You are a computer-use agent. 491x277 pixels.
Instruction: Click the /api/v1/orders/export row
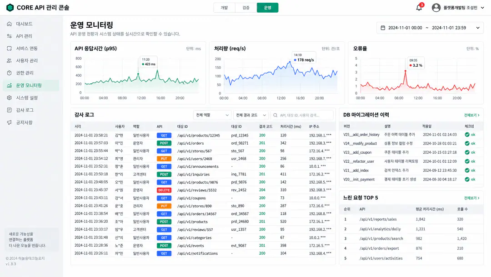click(x=411, y=248)
